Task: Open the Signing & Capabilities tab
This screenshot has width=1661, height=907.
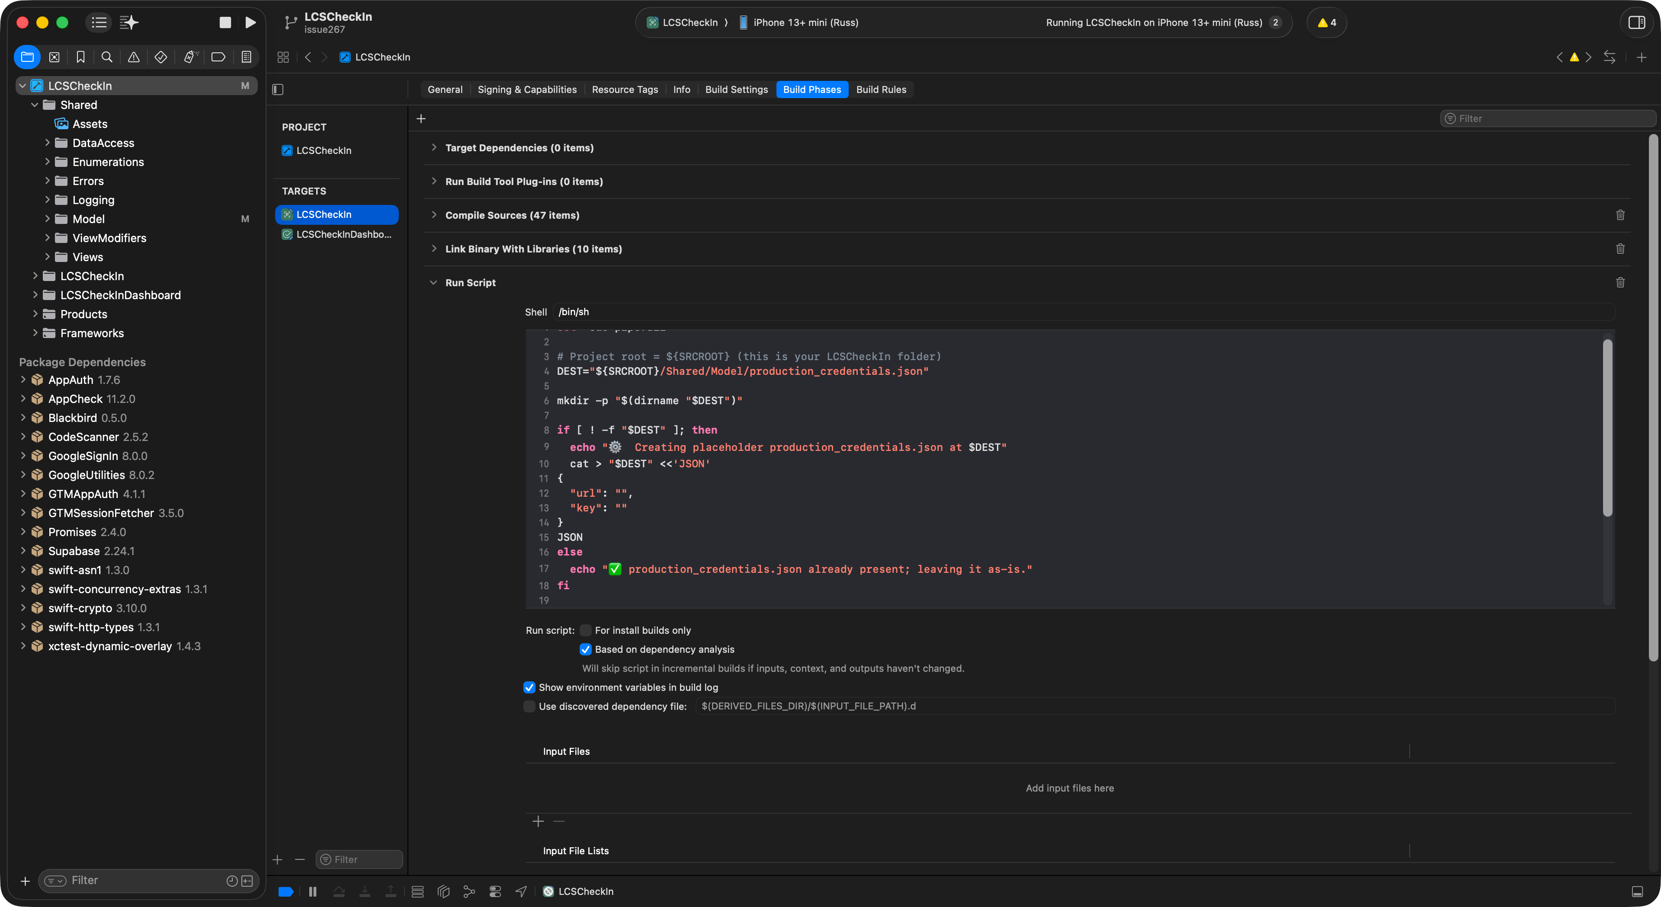Action: pyautogui.click(x=527, y=89)
